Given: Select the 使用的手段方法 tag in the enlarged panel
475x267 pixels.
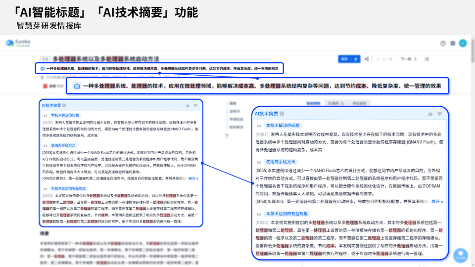Looking at the screenshot, I should click(281, 162).
